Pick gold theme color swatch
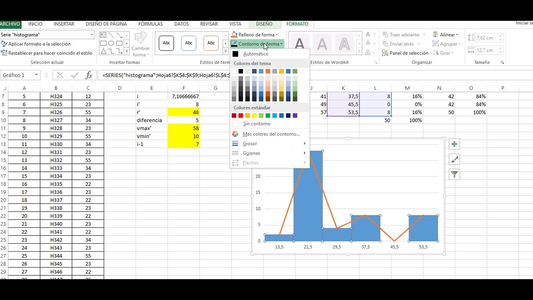The image size is (533, 300). [x=281, y=71]
